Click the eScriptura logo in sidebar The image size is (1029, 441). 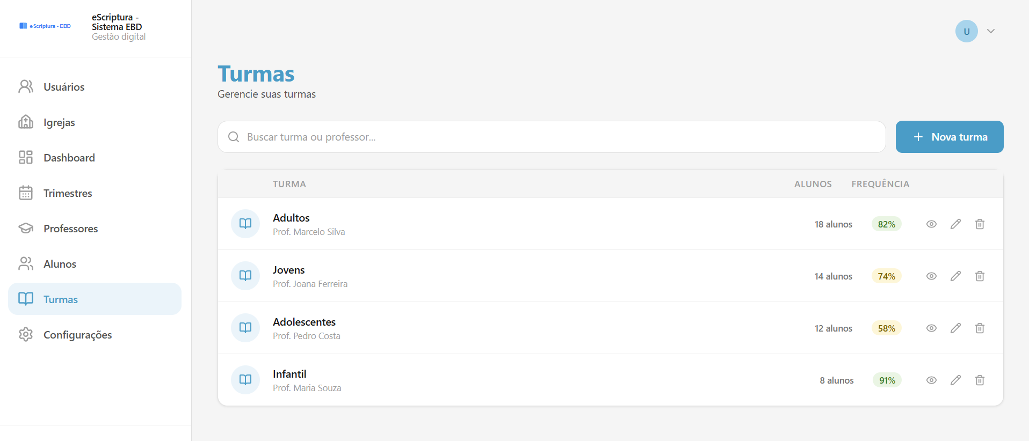(45, 26)
